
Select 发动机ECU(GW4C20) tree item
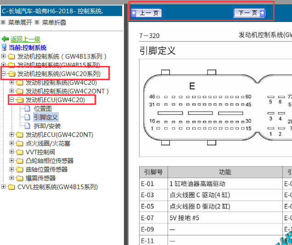(x=55, y=100)
